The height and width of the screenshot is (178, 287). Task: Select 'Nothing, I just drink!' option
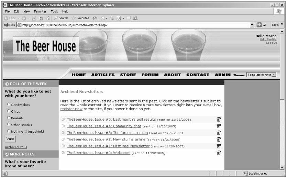coord(9,131)
